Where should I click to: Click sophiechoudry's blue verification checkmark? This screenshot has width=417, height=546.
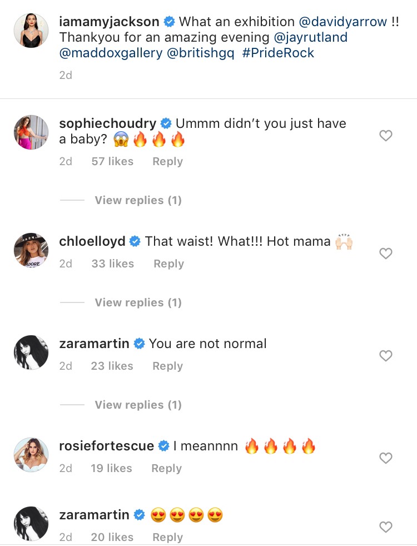coord(165,123)
